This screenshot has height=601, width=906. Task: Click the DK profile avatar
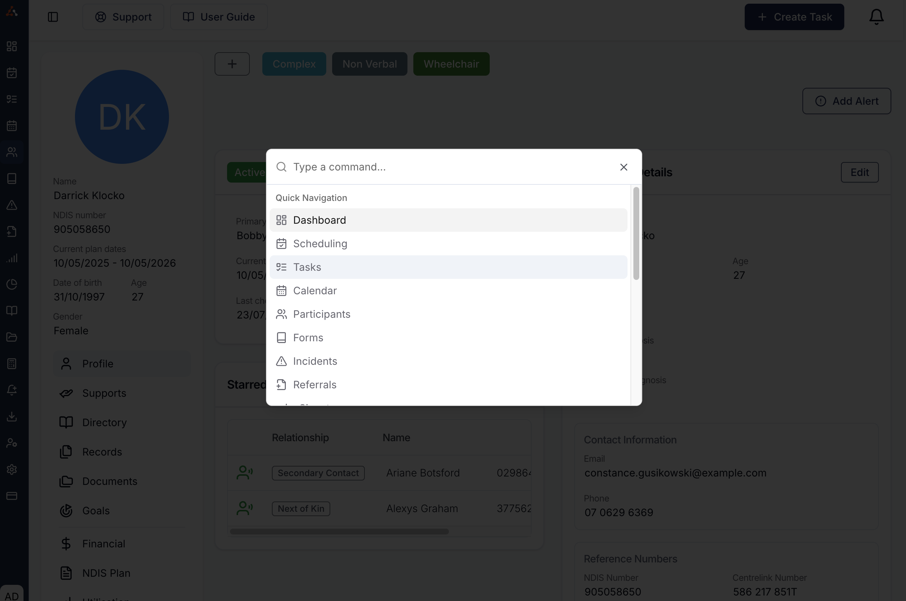coord(122,117)
